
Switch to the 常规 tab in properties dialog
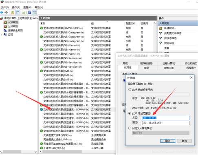coord(125,63)
